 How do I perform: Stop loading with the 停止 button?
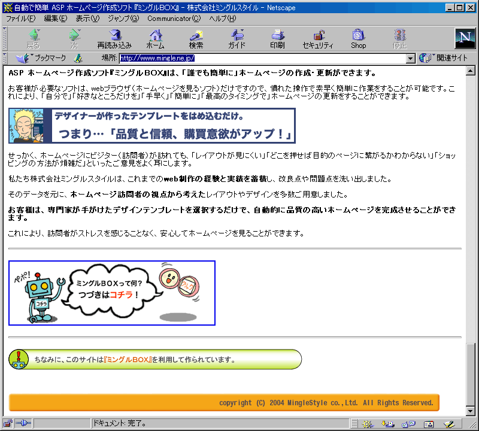399,39
